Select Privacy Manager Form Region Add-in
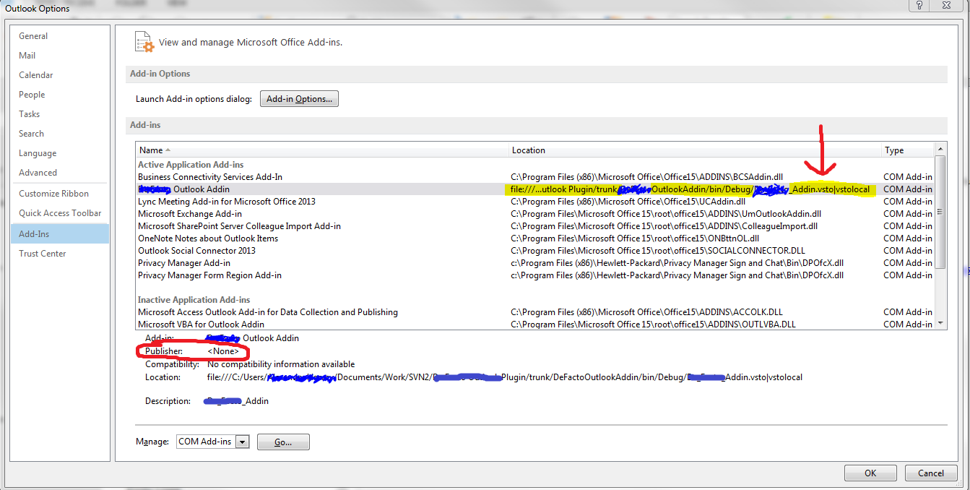Screen dimensions: 970x490 [534, 275]
